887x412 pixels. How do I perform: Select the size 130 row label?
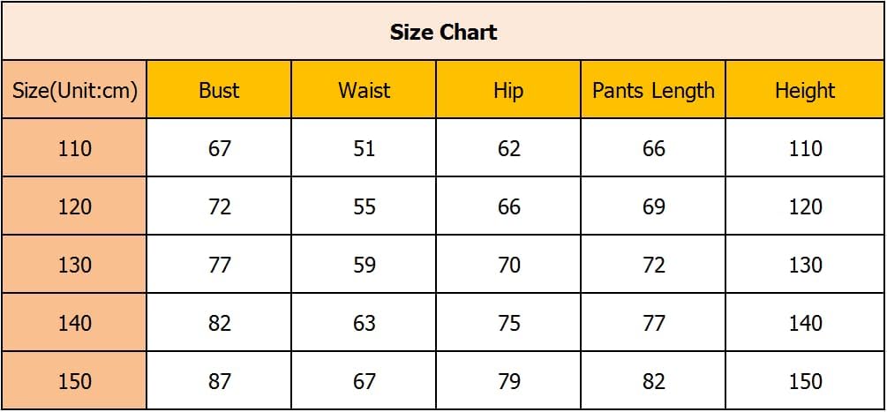(75, 265)
